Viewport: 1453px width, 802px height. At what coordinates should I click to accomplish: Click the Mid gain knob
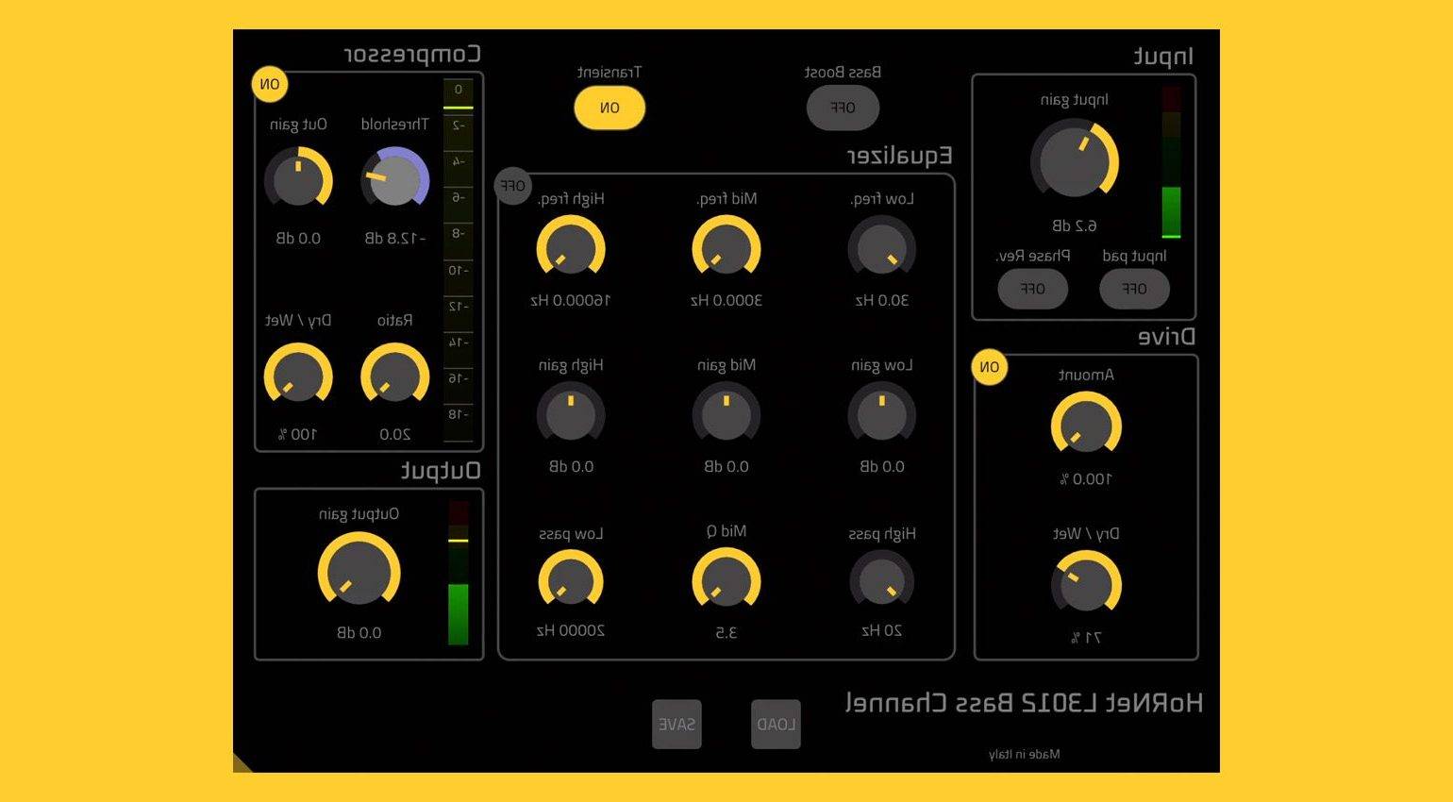[726, 414]
